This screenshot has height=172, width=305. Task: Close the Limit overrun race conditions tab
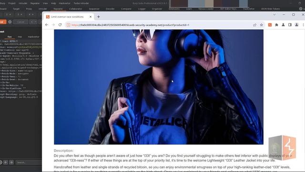tap(91, 17)
